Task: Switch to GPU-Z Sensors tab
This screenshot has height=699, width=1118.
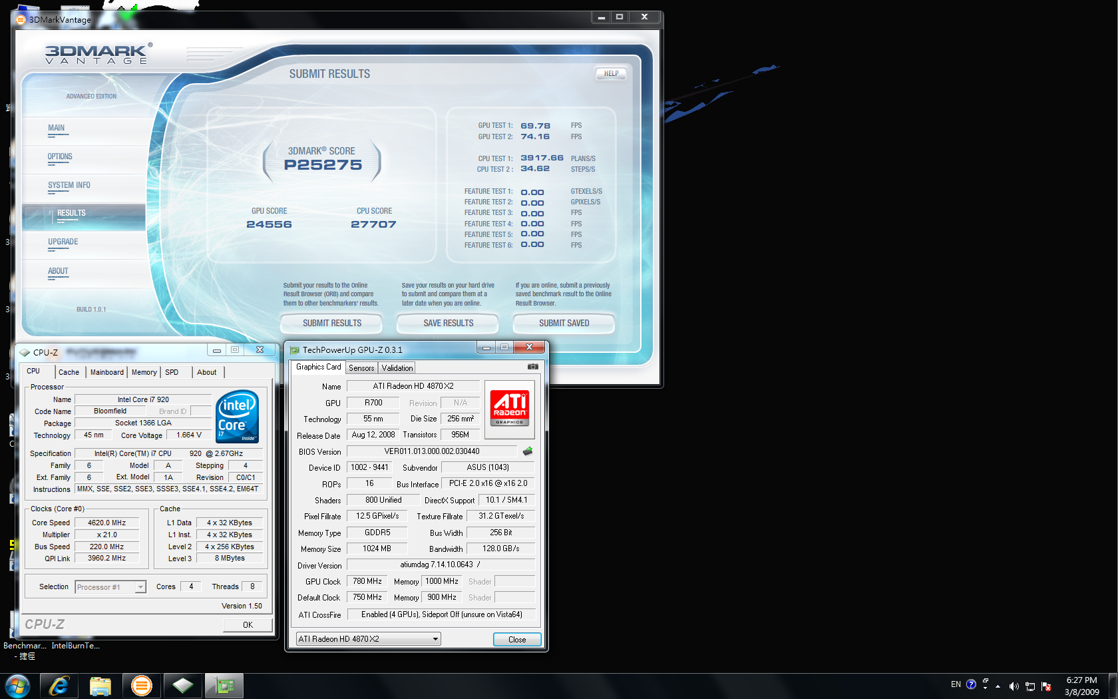Action: (361, 368)
